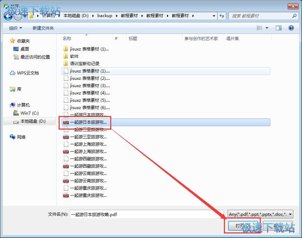The width and height of the screenshot is (302, 238).
Task: Expand the address bar history dropdown
Action: tap(214, 16)
